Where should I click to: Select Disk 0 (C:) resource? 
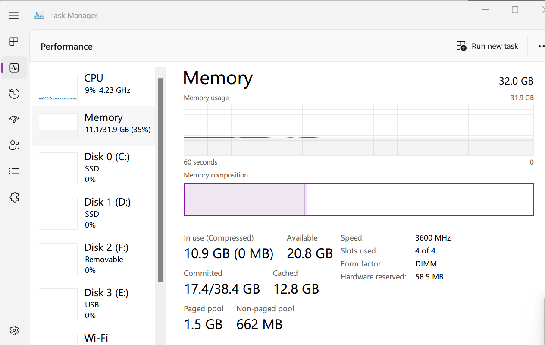93,168
